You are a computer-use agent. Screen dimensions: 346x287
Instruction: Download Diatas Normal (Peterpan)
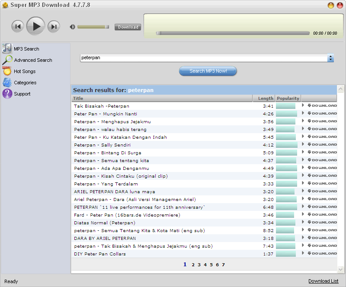coord(322,222)
